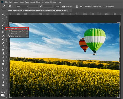Select the Dodge tool

pos(3,64)
